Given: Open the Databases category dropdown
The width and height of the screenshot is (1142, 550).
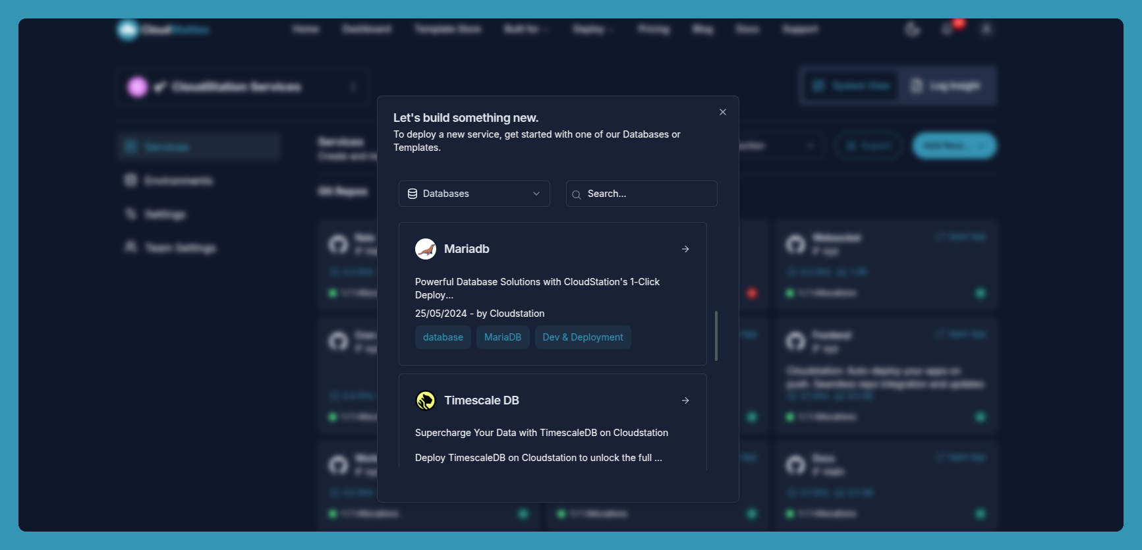Looking at the screenshot, I should (x=474, y=194).
